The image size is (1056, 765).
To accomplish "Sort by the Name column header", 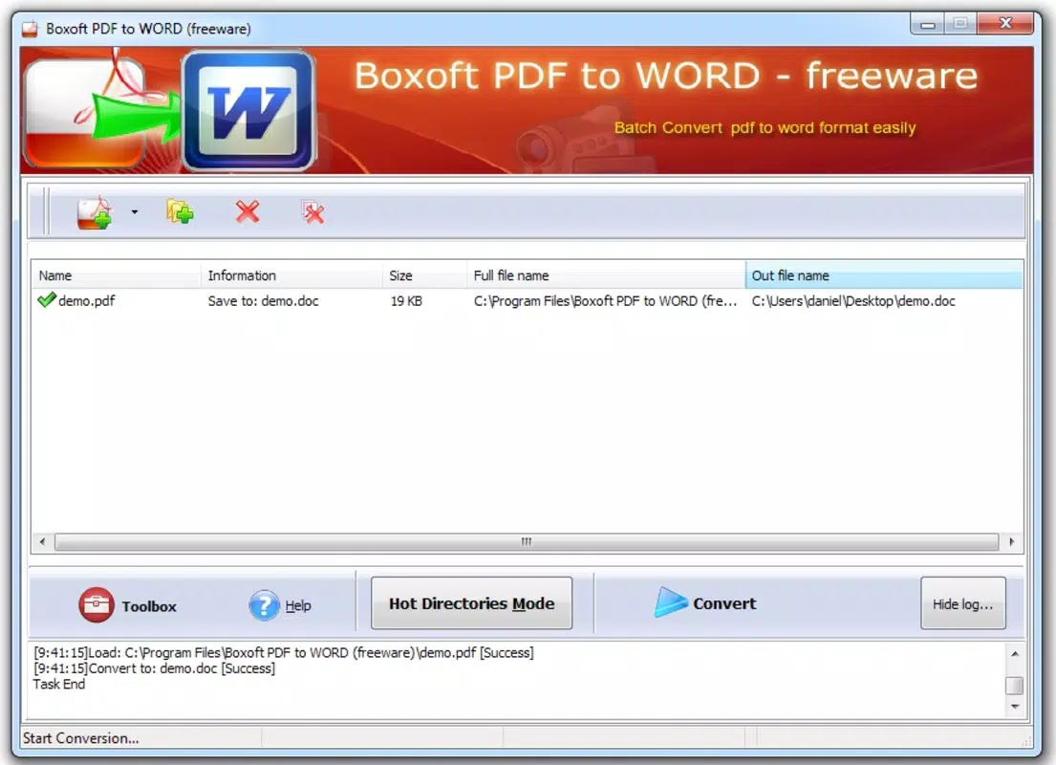I will 116,275.
